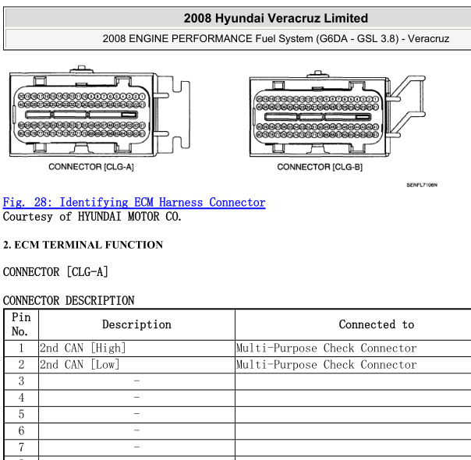Click pin number '2' cell

(x=21, y=365)
